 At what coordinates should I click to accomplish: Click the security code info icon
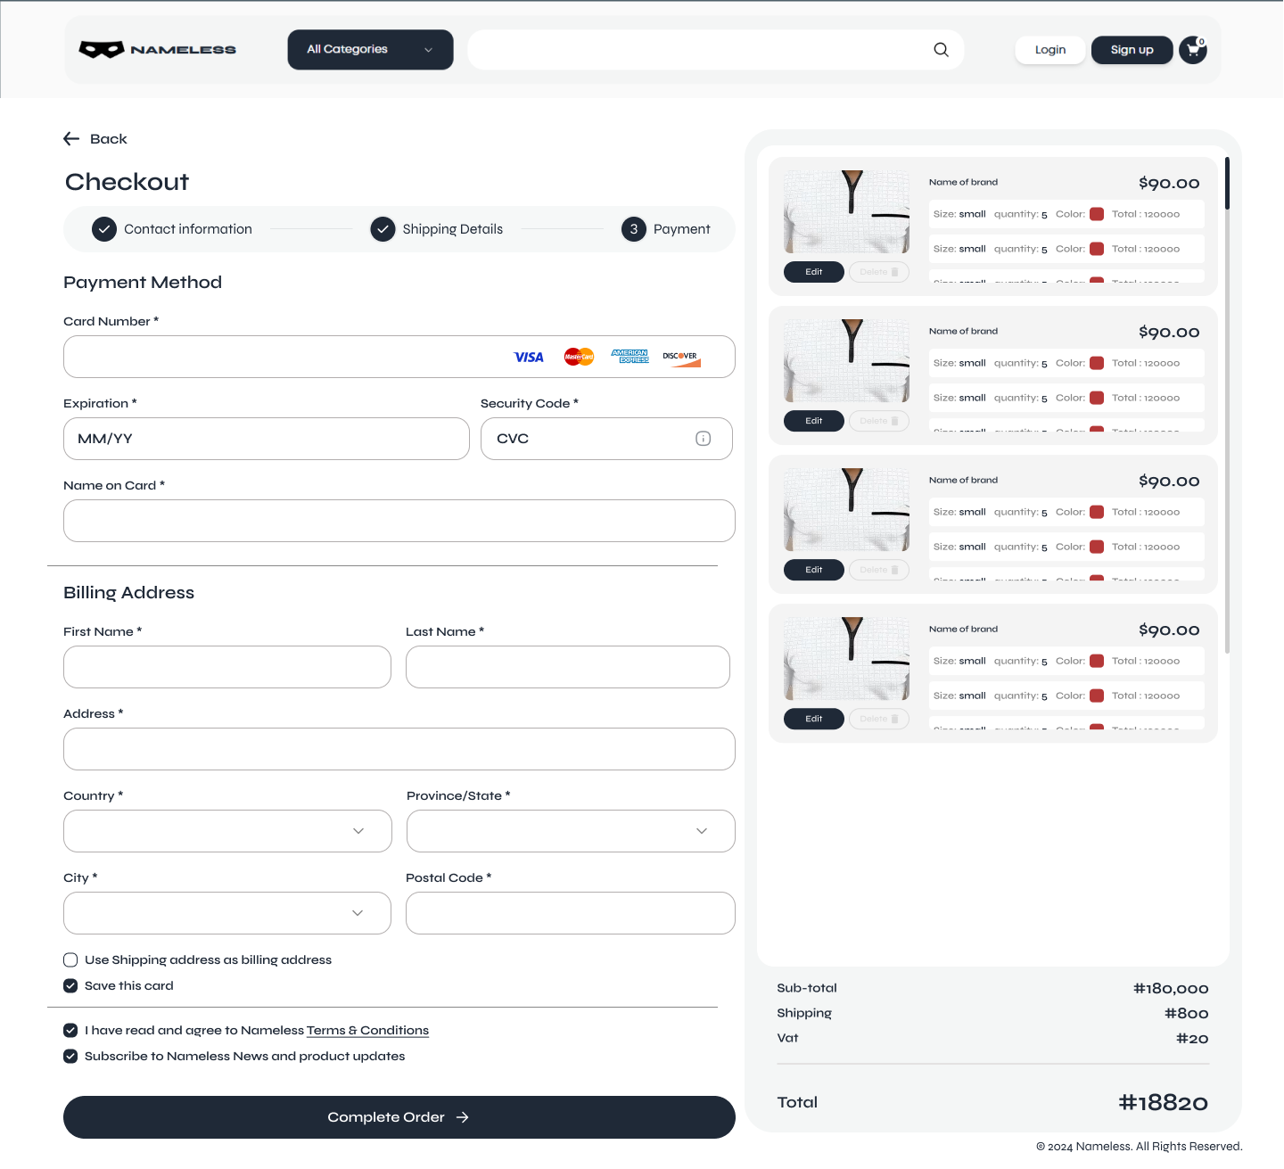[x=703, y=439]
